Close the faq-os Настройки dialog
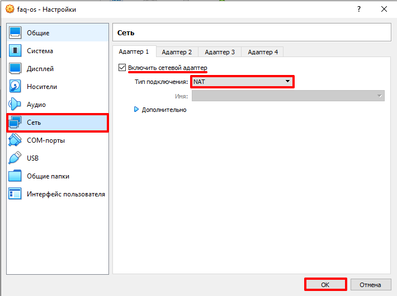The width and height of the screenshot is (397, 296). pos(384,9)
